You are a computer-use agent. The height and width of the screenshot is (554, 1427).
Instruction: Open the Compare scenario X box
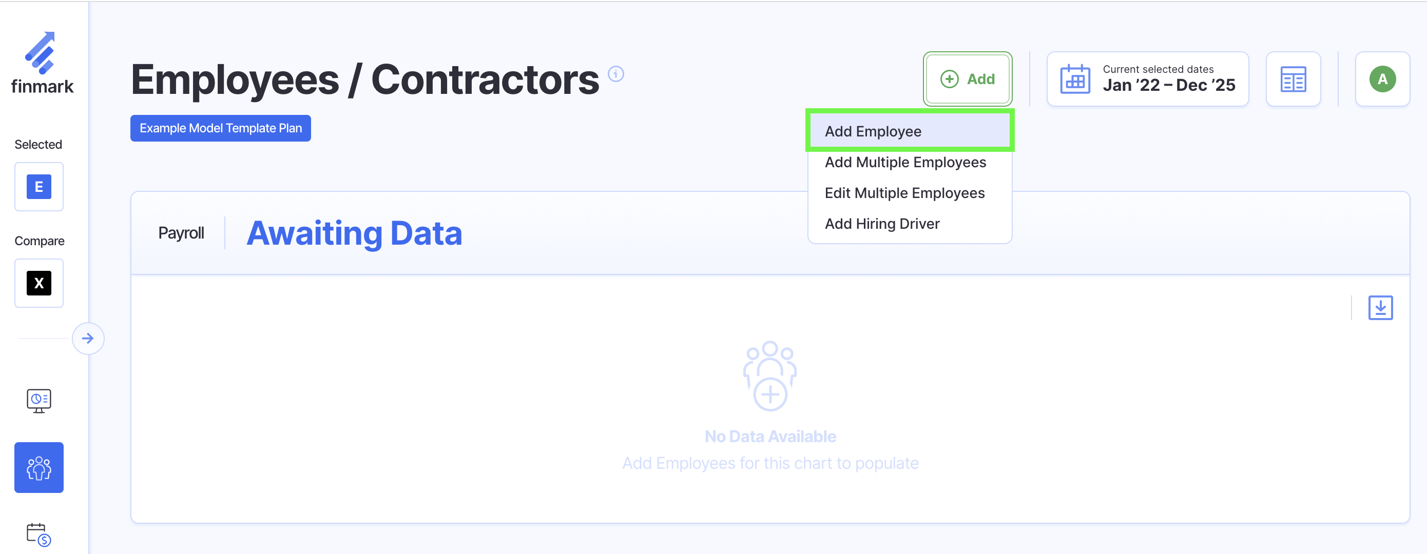(x=39, y=283)
